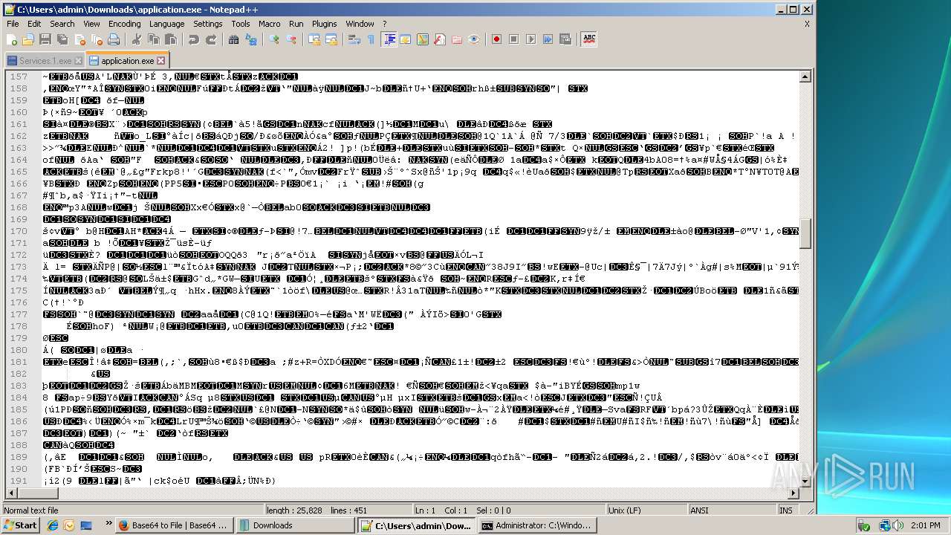This screenshot has height=535, width=951.
Task: Open the File menu
Action: (13, 24)
